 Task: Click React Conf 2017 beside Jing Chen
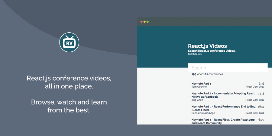pos(255,100)
